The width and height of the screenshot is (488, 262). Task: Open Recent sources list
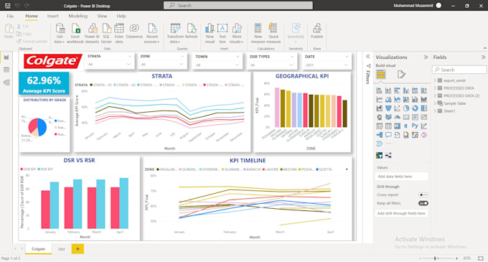coord(152,33)
